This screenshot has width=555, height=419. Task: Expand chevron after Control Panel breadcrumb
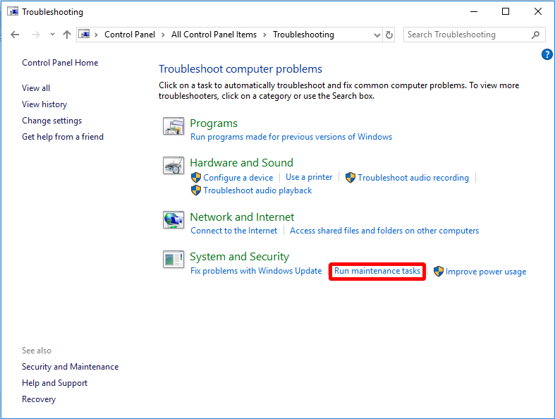pos(163,35)
